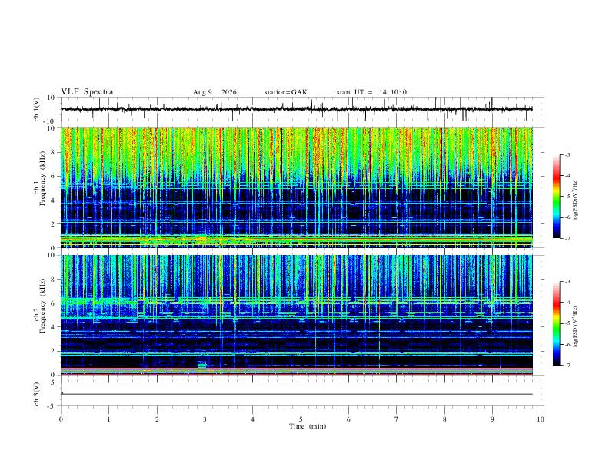Click the 5 minute tick on time axis
Viewport: 609px width, 470px height.
(x=301, y=419)
